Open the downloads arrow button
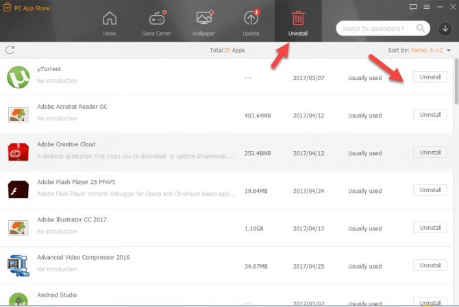The width and height of the screenshot is (459, 307). click(x=445, y=28)
